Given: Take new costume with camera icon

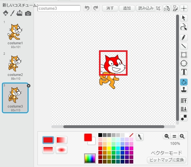Looking at the screenshot, I should click(x=28, y=13).
